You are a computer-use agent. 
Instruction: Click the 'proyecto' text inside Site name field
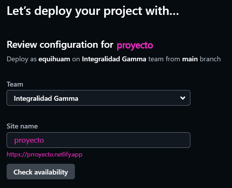[29, 140]
